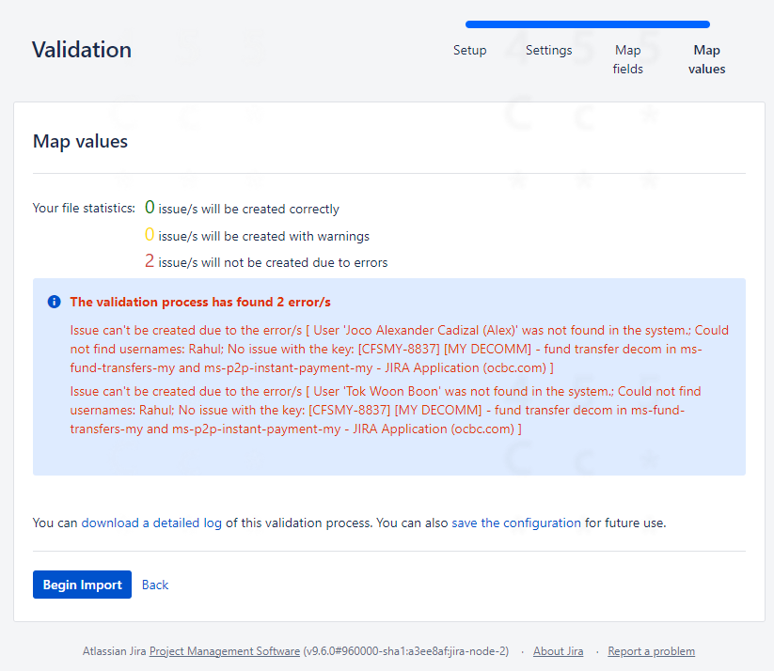Viewport: 774px width, 671px height.
Task: Select the "Setup" step
Action: click(x=469, y=50)
